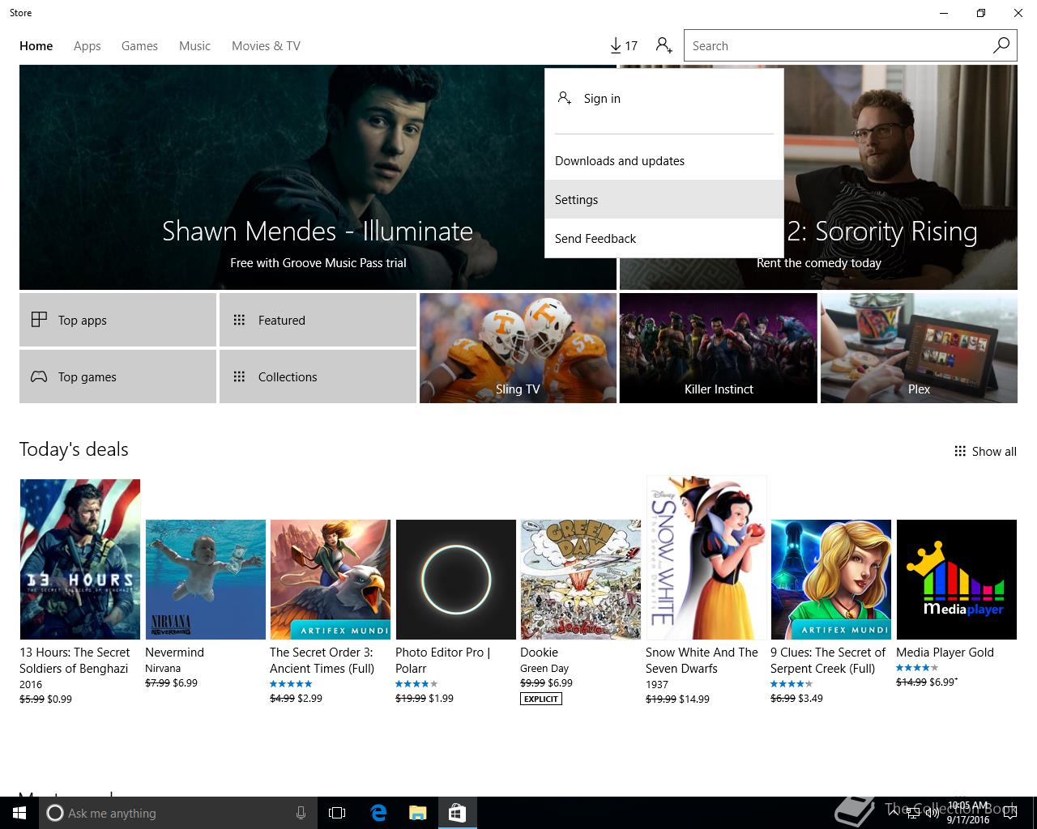Click the Show all grid icon
Viewport: 1037px width, 829px height.
tap(960, 451)
